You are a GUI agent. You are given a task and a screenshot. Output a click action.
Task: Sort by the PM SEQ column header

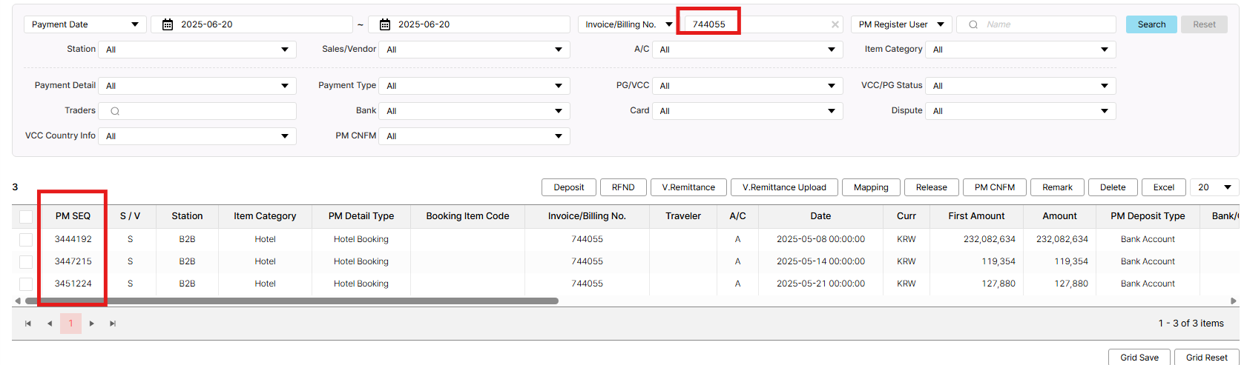73,216
